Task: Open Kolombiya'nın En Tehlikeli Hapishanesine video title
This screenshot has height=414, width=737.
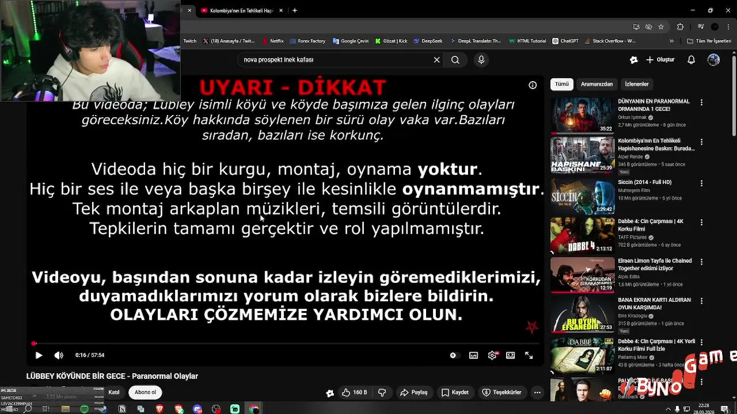Action: 656,144
